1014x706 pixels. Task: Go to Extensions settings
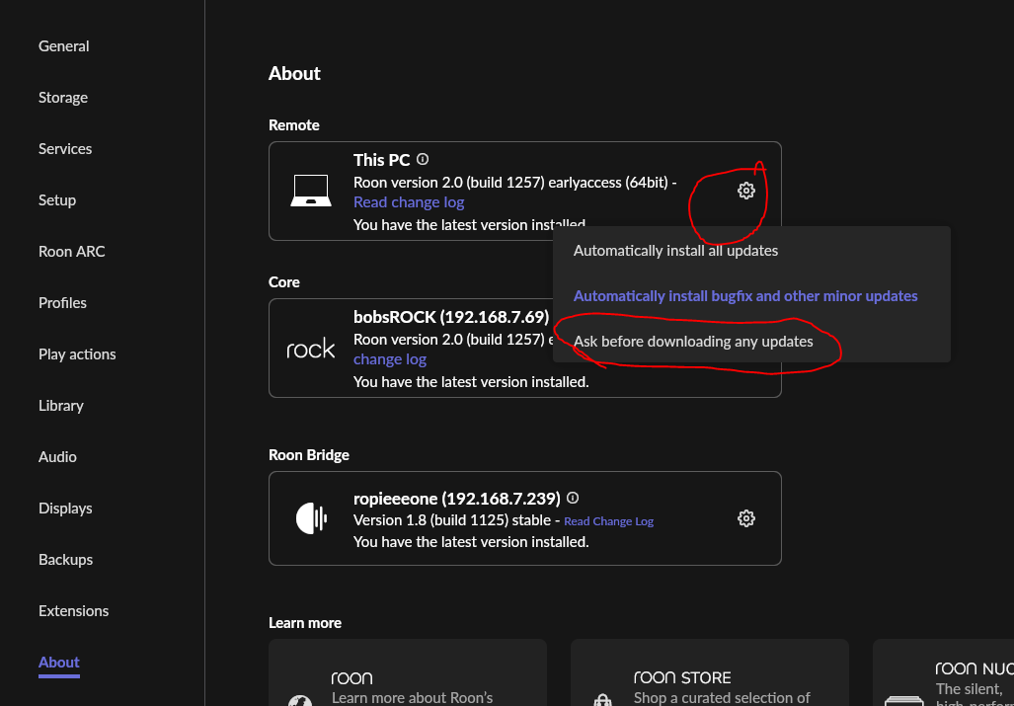tap(73, 611)
